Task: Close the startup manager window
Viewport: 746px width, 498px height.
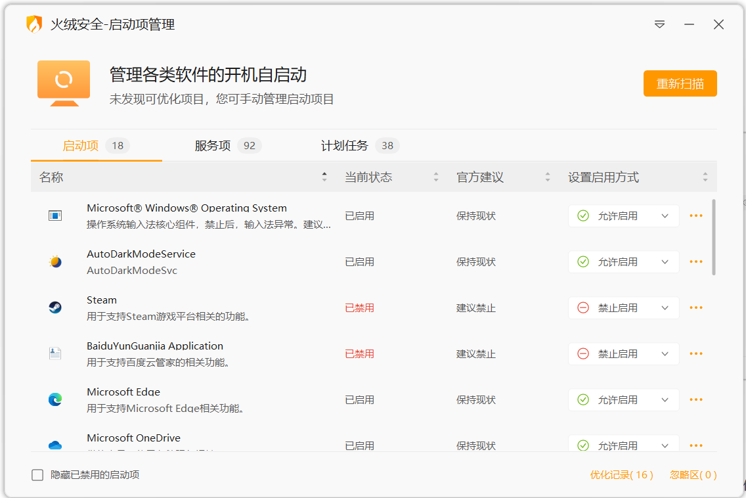Action: click(718, 24)
